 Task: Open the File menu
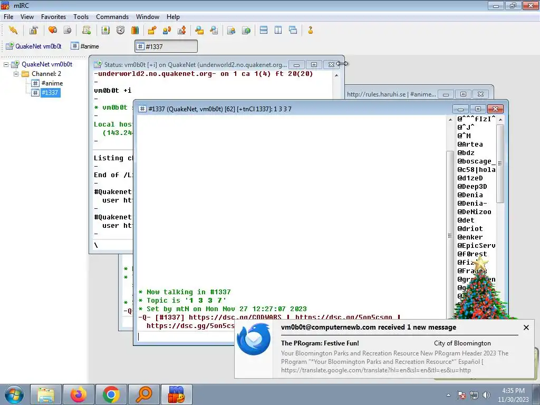tap(8, 17)
